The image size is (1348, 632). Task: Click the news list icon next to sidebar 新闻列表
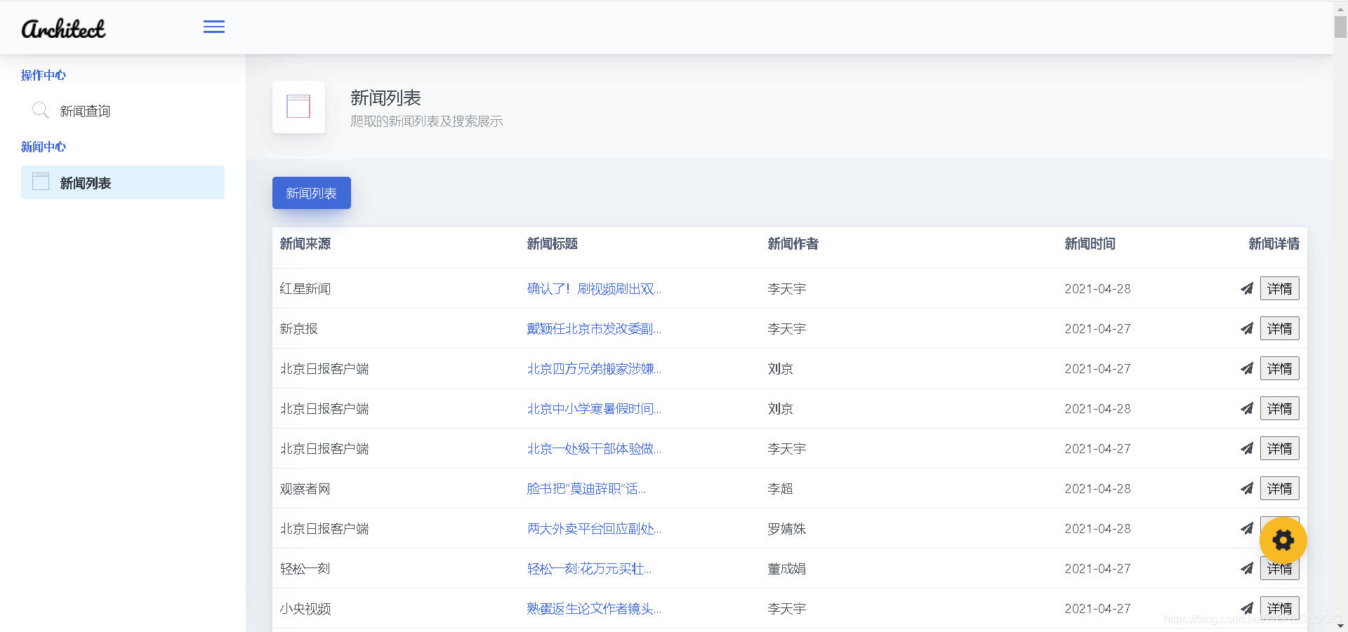(x=40, y=182)
